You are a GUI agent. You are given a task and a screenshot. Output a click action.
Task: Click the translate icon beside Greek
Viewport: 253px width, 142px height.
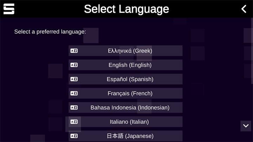point(74,51)
